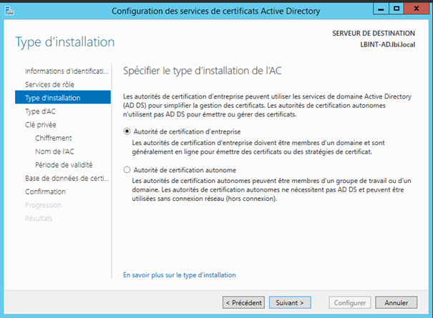The height and width of the screenshot is (318, 433).
Task: Open Base de données de certificats step
Action: pos(65,178)
